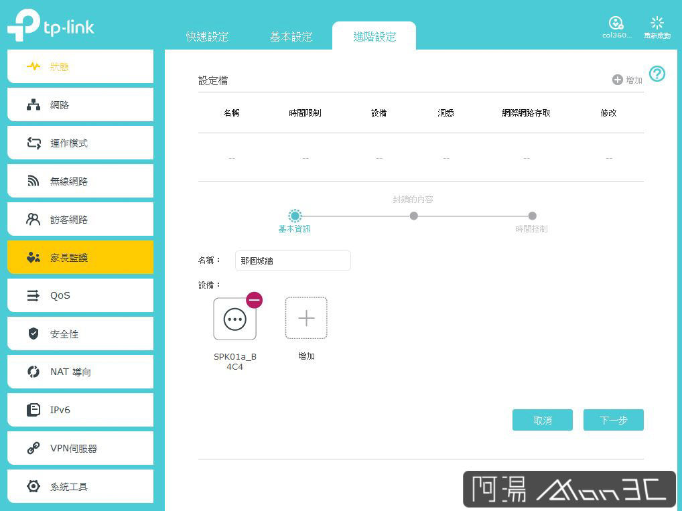Open the 快速設定 tab
Screen dimensions: 682x511
click(208, 37)
